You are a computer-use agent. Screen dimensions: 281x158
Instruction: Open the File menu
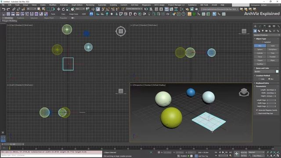(3, 5)
